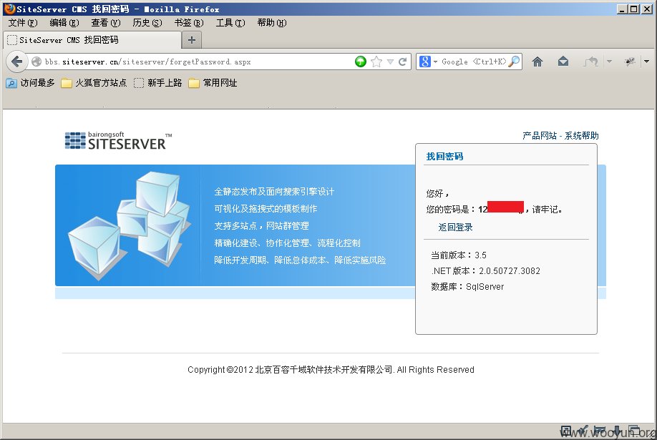Open the Google search engine selector
Image resolution: width=657 pixels, height=440 pixels.
(428, 62)
